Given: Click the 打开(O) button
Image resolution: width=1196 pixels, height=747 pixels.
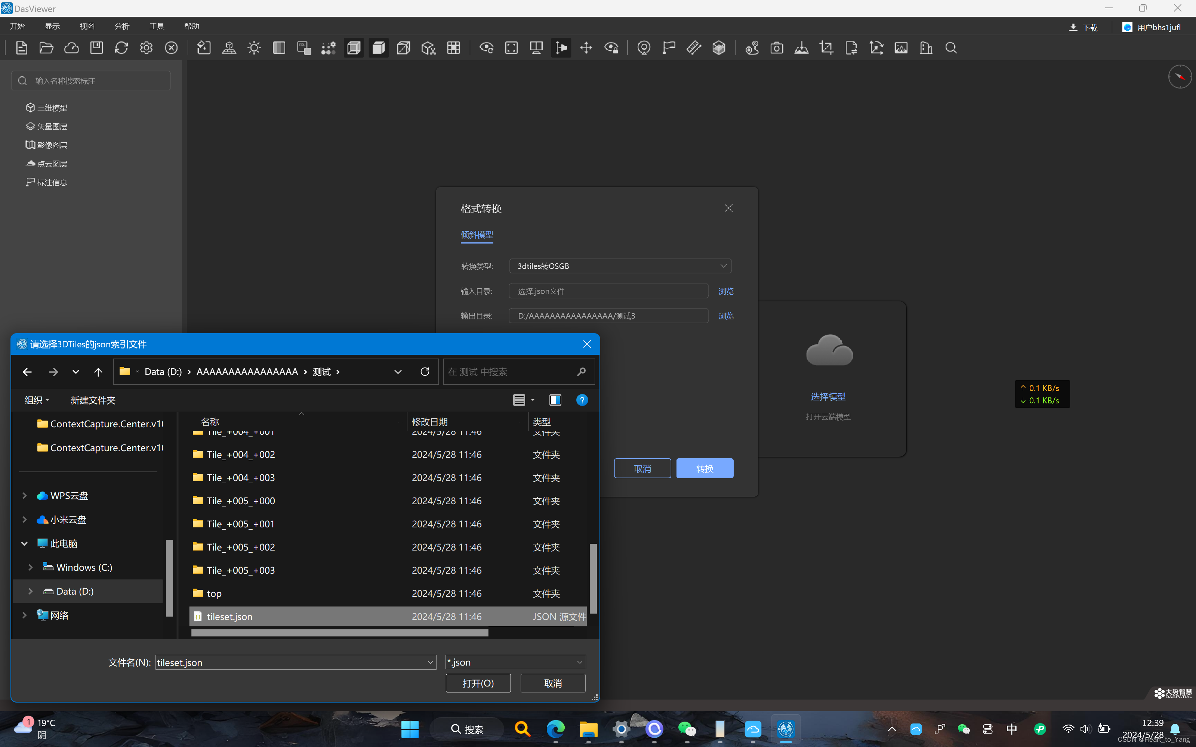Looking at the screenshot, I should tap(478, 683).
